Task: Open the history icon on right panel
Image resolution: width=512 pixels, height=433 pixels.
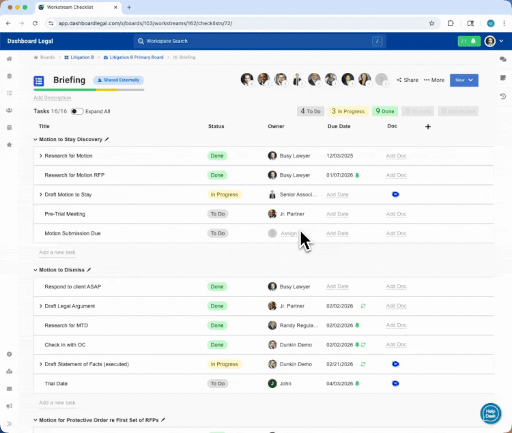Action: click(x=503, y=96)
